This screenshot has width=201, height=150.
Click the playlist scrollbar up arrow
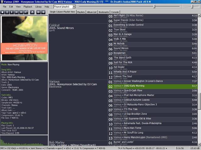[x=199, y=16]
